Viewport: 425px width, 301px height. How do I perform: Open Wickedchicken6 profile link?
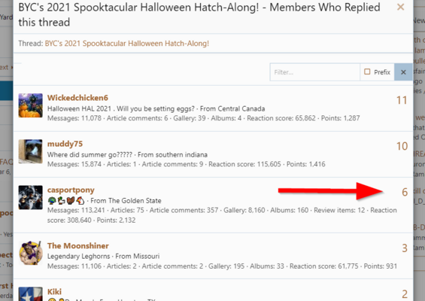click(x=77, y=98)
